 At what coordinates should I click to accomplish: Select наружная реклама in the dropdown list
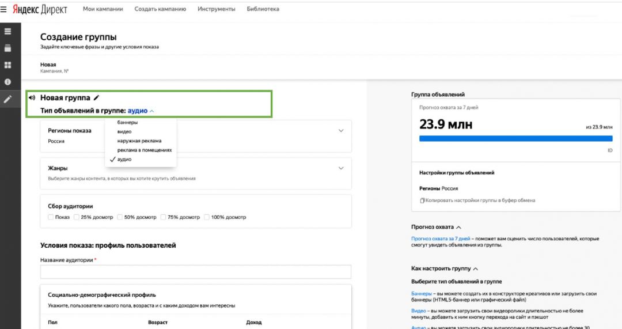pos(139,141)
